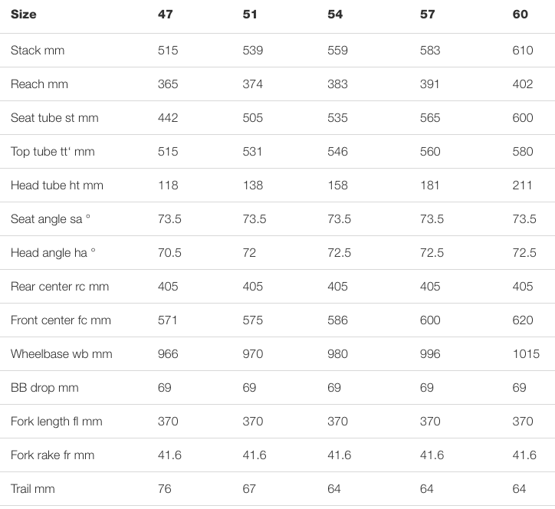Click the Top tube tt' mm label

(x=53, y=152)
